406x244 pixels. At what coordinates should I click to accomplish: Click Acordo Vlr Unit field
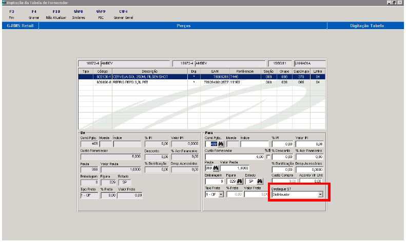(x=311, y=181)
